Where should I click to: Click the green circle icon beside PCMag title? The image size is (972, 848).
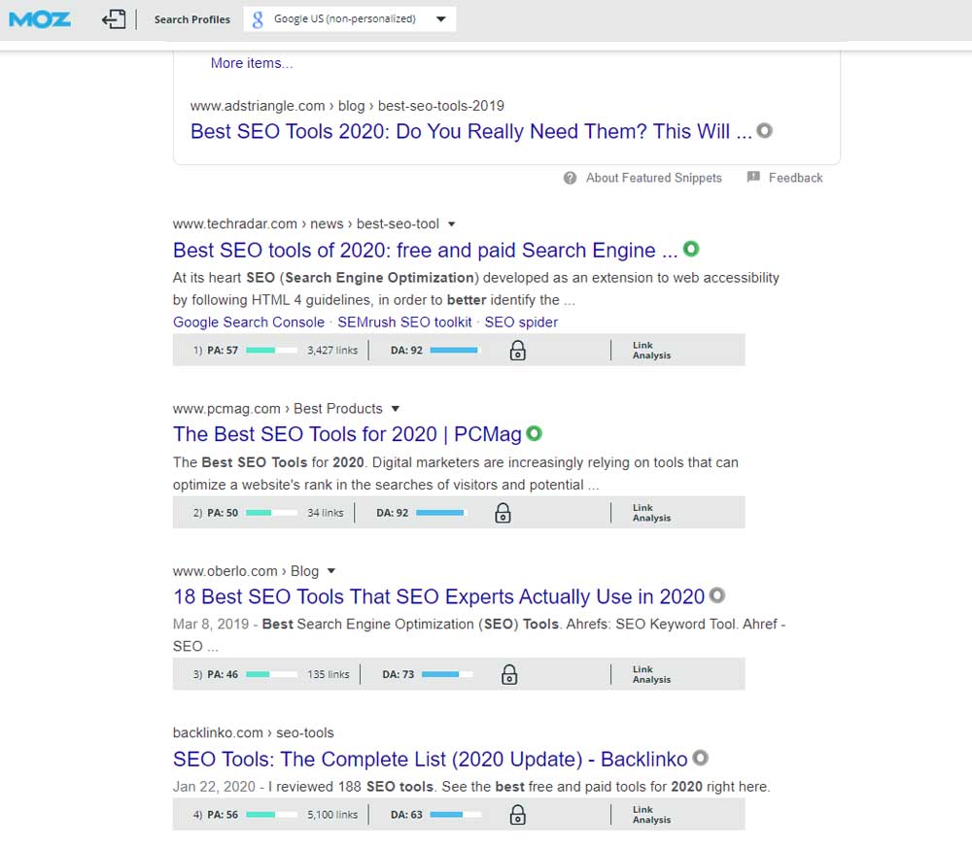pos(534,433)
